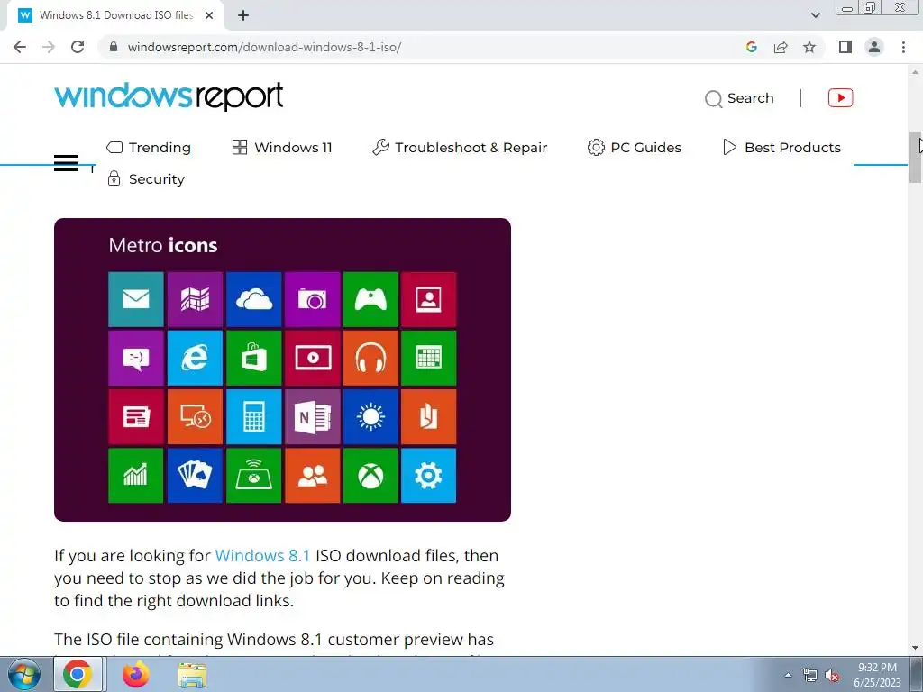Select the Windows 8.1 Download ISO files tab

click(x=114, y=16)
